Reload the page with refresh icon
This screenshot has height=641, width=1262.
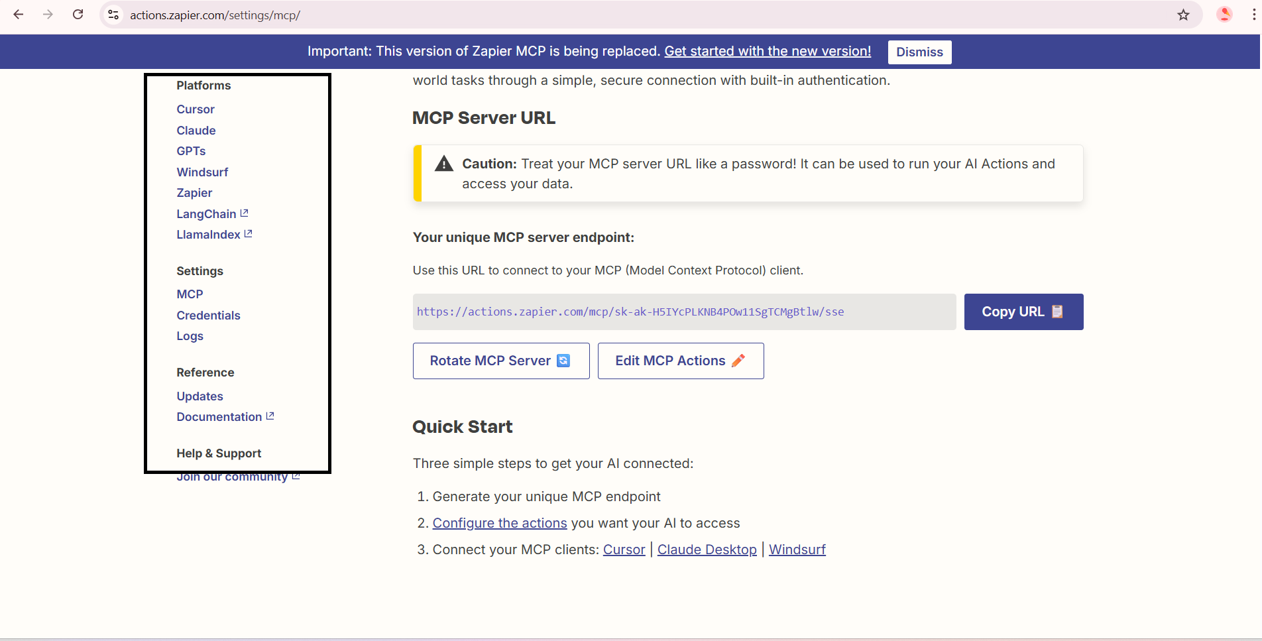point(78,15)
